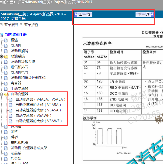Click page icon beside 自动变速器（V4A5A、V5A5A）
This screenshot has width=163, height=164.
coord(11,100)
